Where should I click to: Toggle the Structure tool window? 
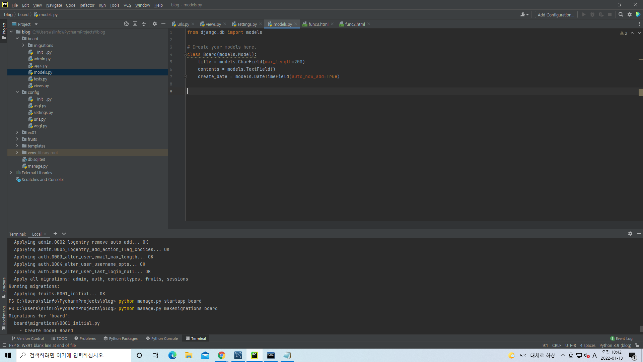click(4, 287)
